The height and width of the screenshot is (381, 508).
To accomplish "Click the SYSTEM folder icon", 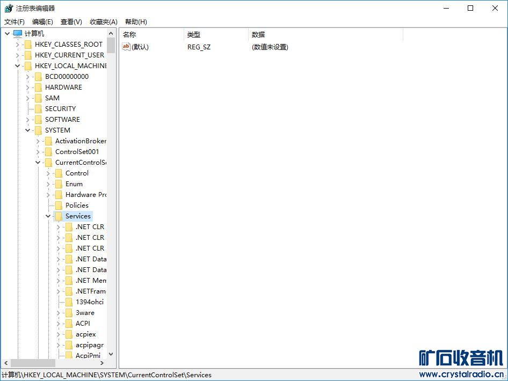I will (x=38, y=130).
